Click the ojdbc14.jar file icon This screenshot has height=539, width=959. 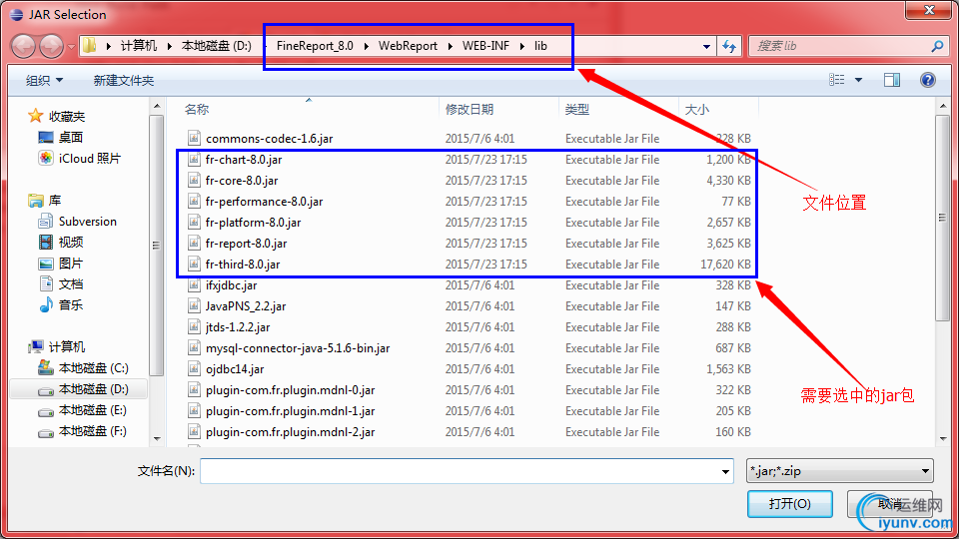[x=194, y=369]
